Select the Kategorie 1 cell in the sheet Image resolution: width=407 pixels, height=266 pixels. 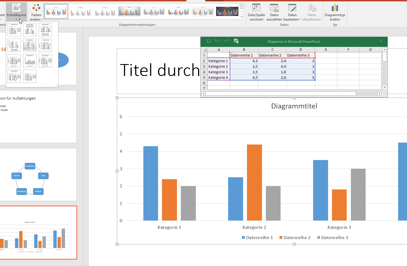(219, 61)
